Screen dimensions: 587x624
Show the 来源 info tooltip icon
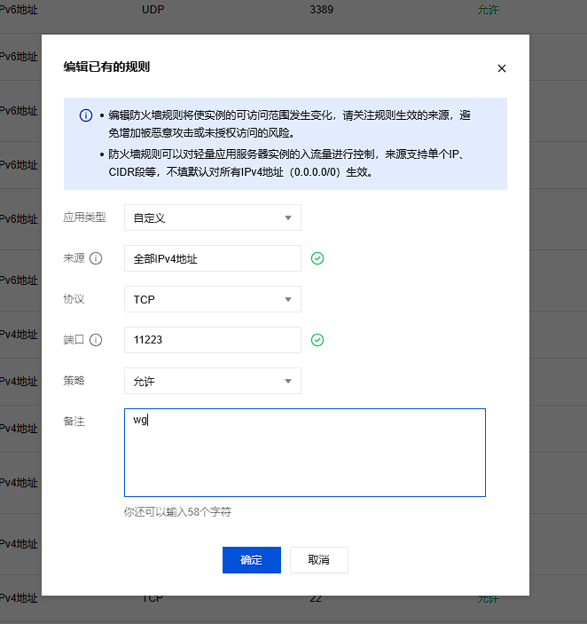pos(96,258)
